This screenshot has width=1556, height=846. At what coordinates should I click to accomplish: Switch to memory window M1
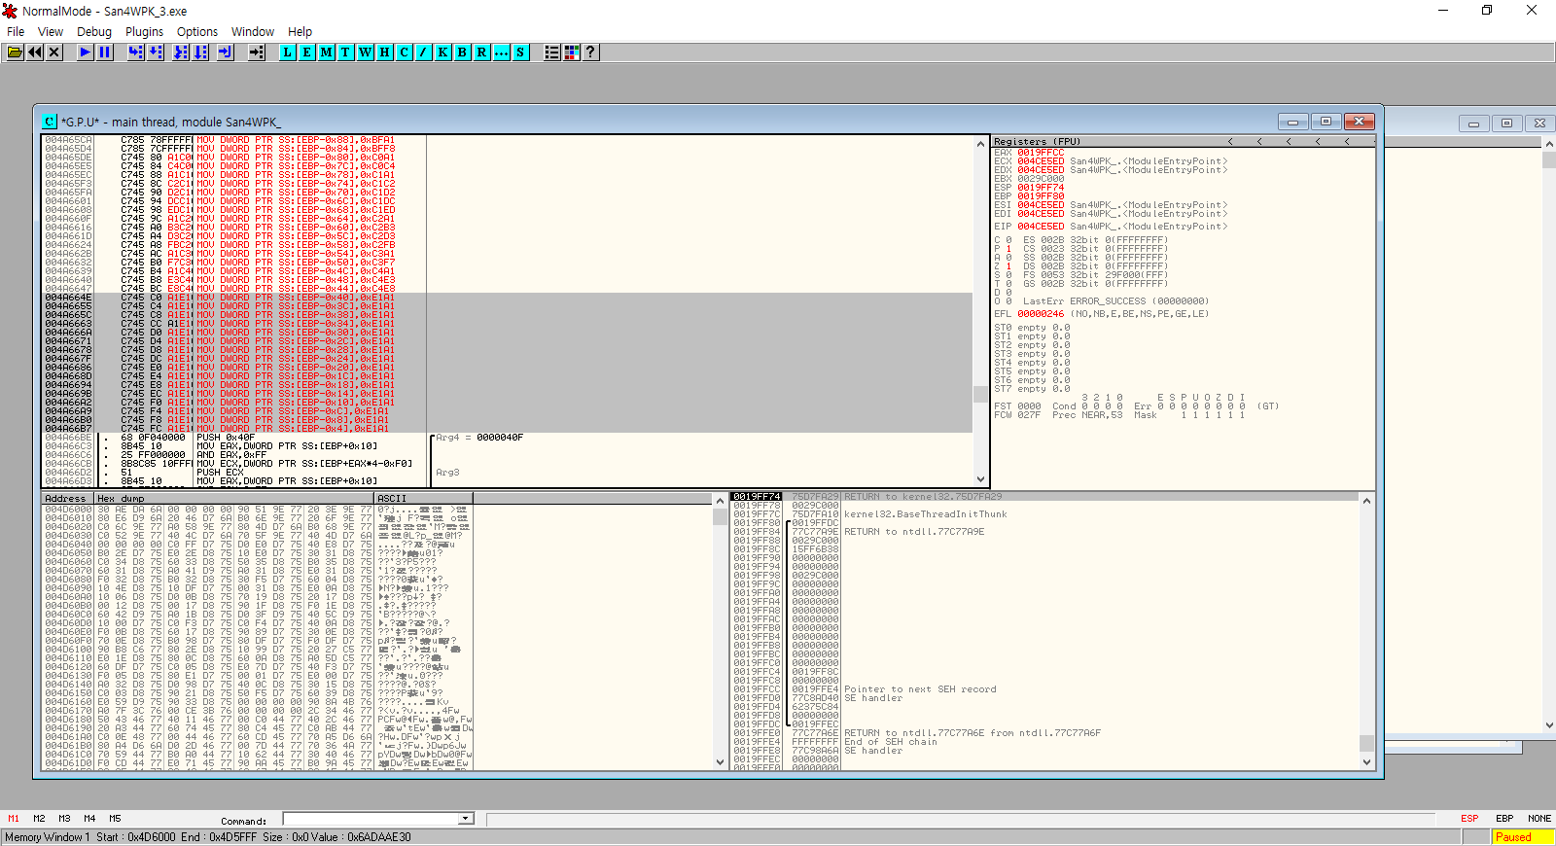(14, 819)
